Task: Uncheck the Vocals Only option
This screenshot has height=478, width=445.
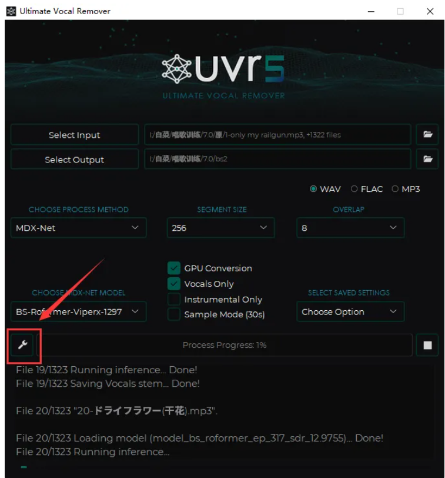Action: tap(174, 284)
